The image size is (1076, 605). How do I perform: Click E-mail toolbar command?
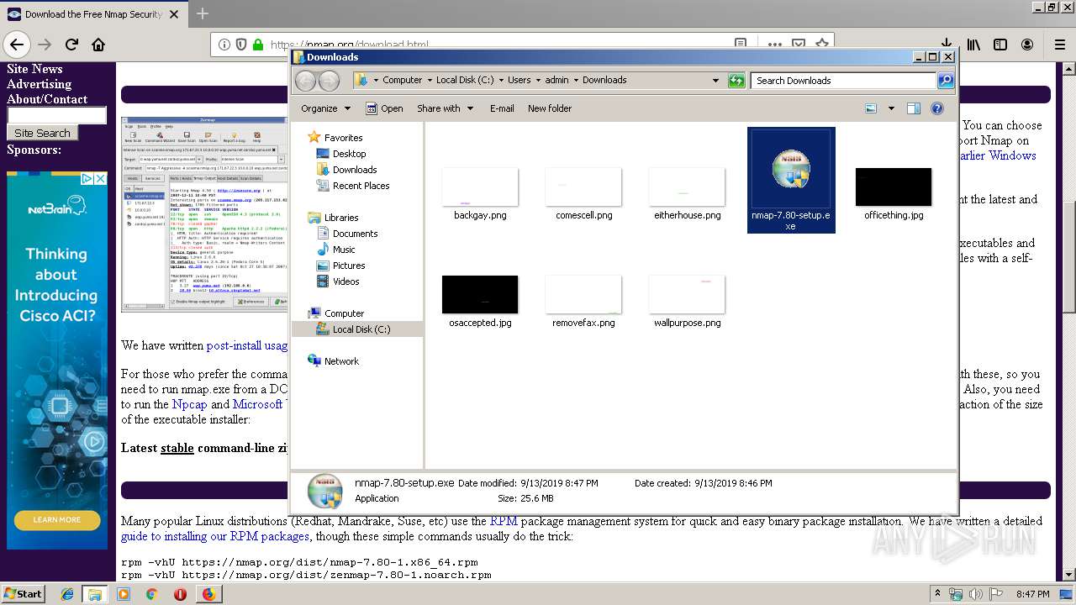[502, 108]
